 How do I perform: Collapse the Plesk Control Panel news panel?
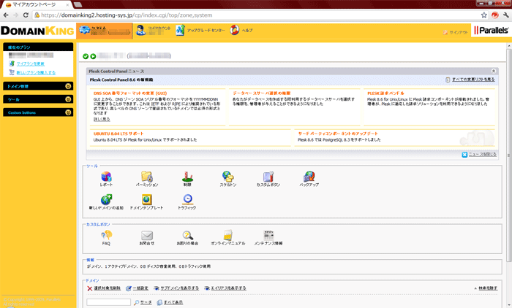(494, 71)
